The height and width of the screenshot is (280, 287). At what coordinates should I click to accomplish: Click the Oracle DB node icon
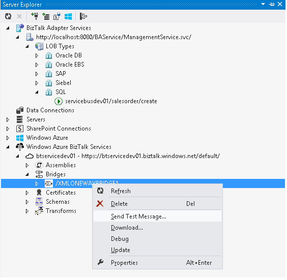tap(49, 55)
